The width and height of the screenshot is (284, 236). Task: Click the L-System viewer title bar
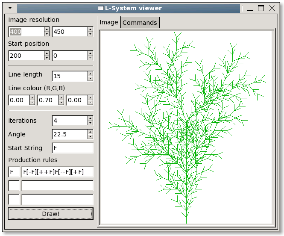(129, 9)
